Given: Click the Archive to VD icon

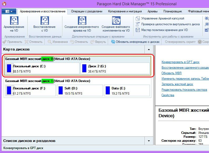Looking at the screenshot, I should 14,21.
